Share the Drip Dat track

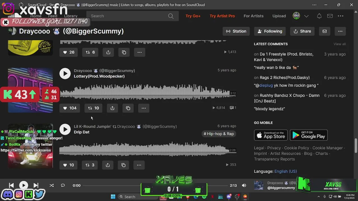(108, 165)
